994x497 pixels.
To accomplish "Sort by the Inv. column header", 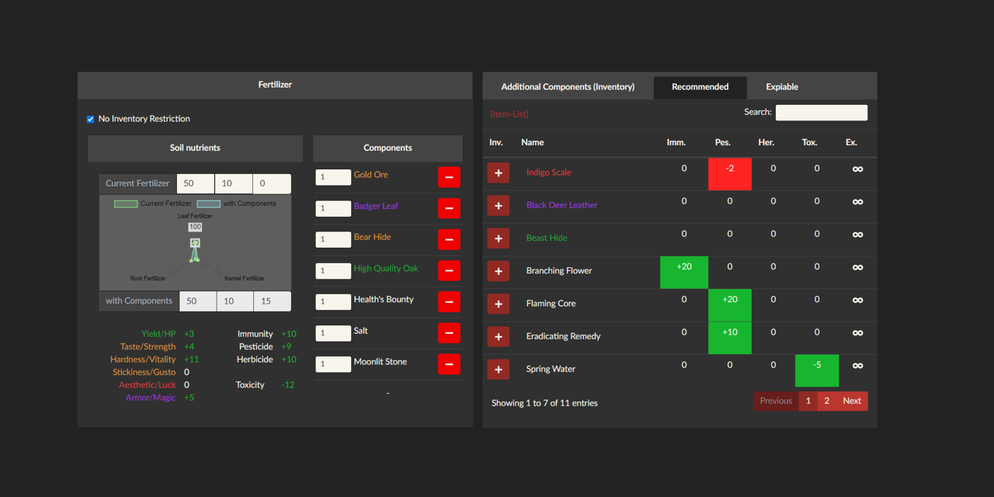I will 496,142.
